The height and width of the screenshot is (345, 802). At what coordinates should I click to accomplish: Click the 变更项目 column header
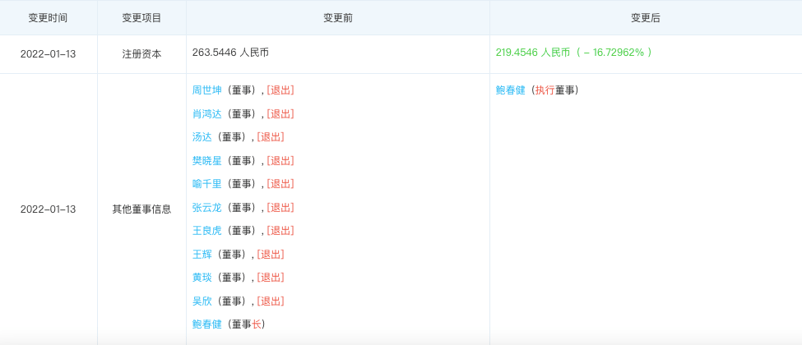coord(141,17)
